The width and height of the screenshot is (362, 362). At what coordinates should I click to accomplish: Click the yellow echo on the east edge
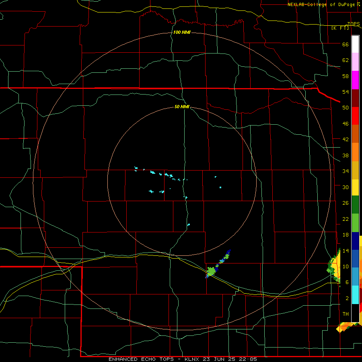[x=336, y=267]
